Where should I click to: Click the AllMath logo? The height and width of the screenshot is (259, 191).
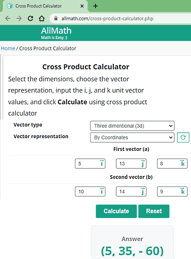point(56,33)
